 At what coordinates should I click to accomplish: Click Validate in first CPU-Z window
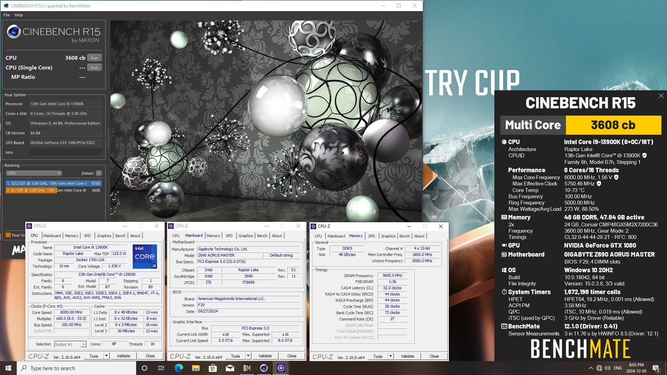(x=123, y=356)
